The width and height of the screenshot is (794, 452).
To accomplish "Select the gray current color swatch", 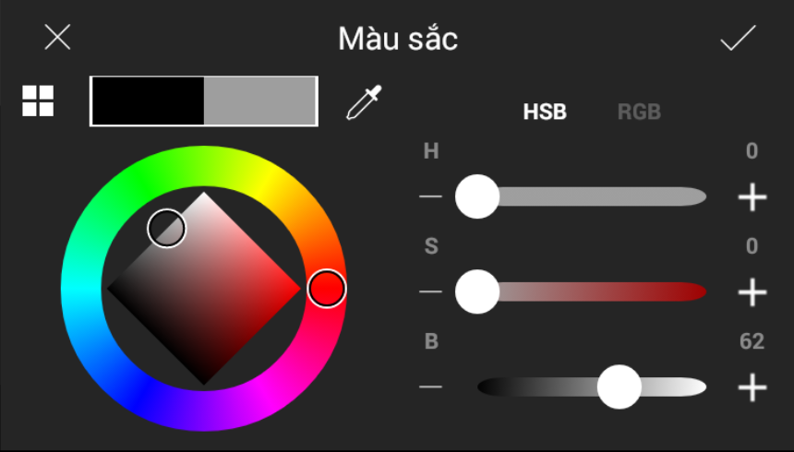I will point(259,101).
